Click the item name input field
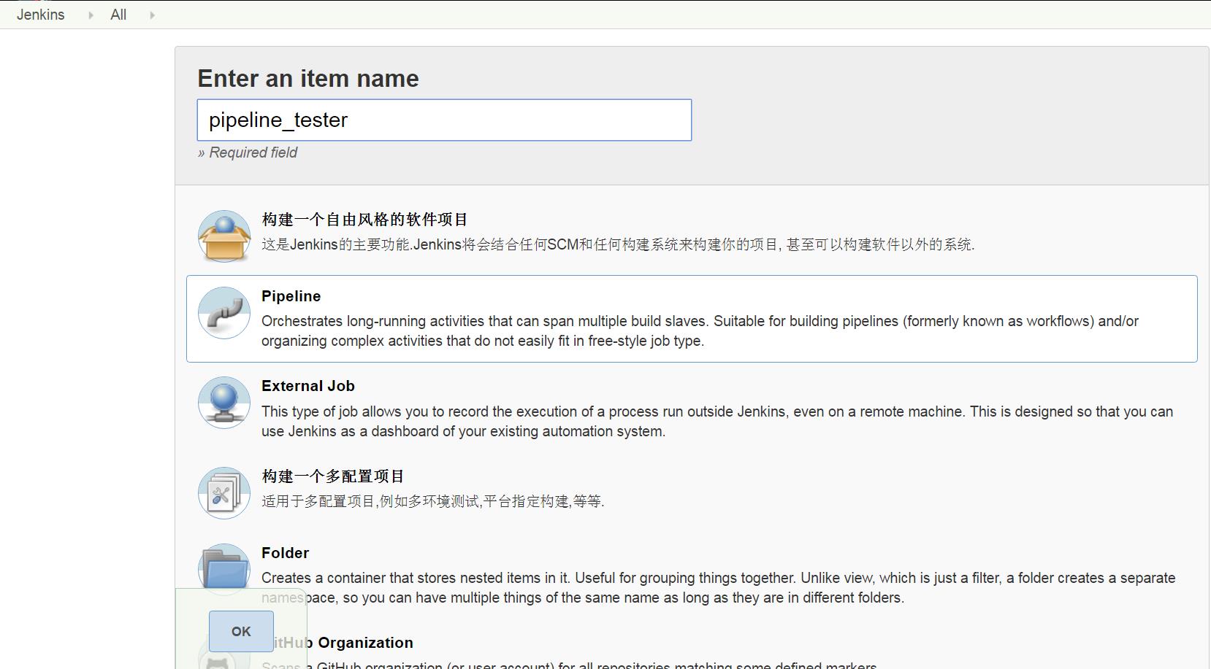1211x669 pixels. 444,120
